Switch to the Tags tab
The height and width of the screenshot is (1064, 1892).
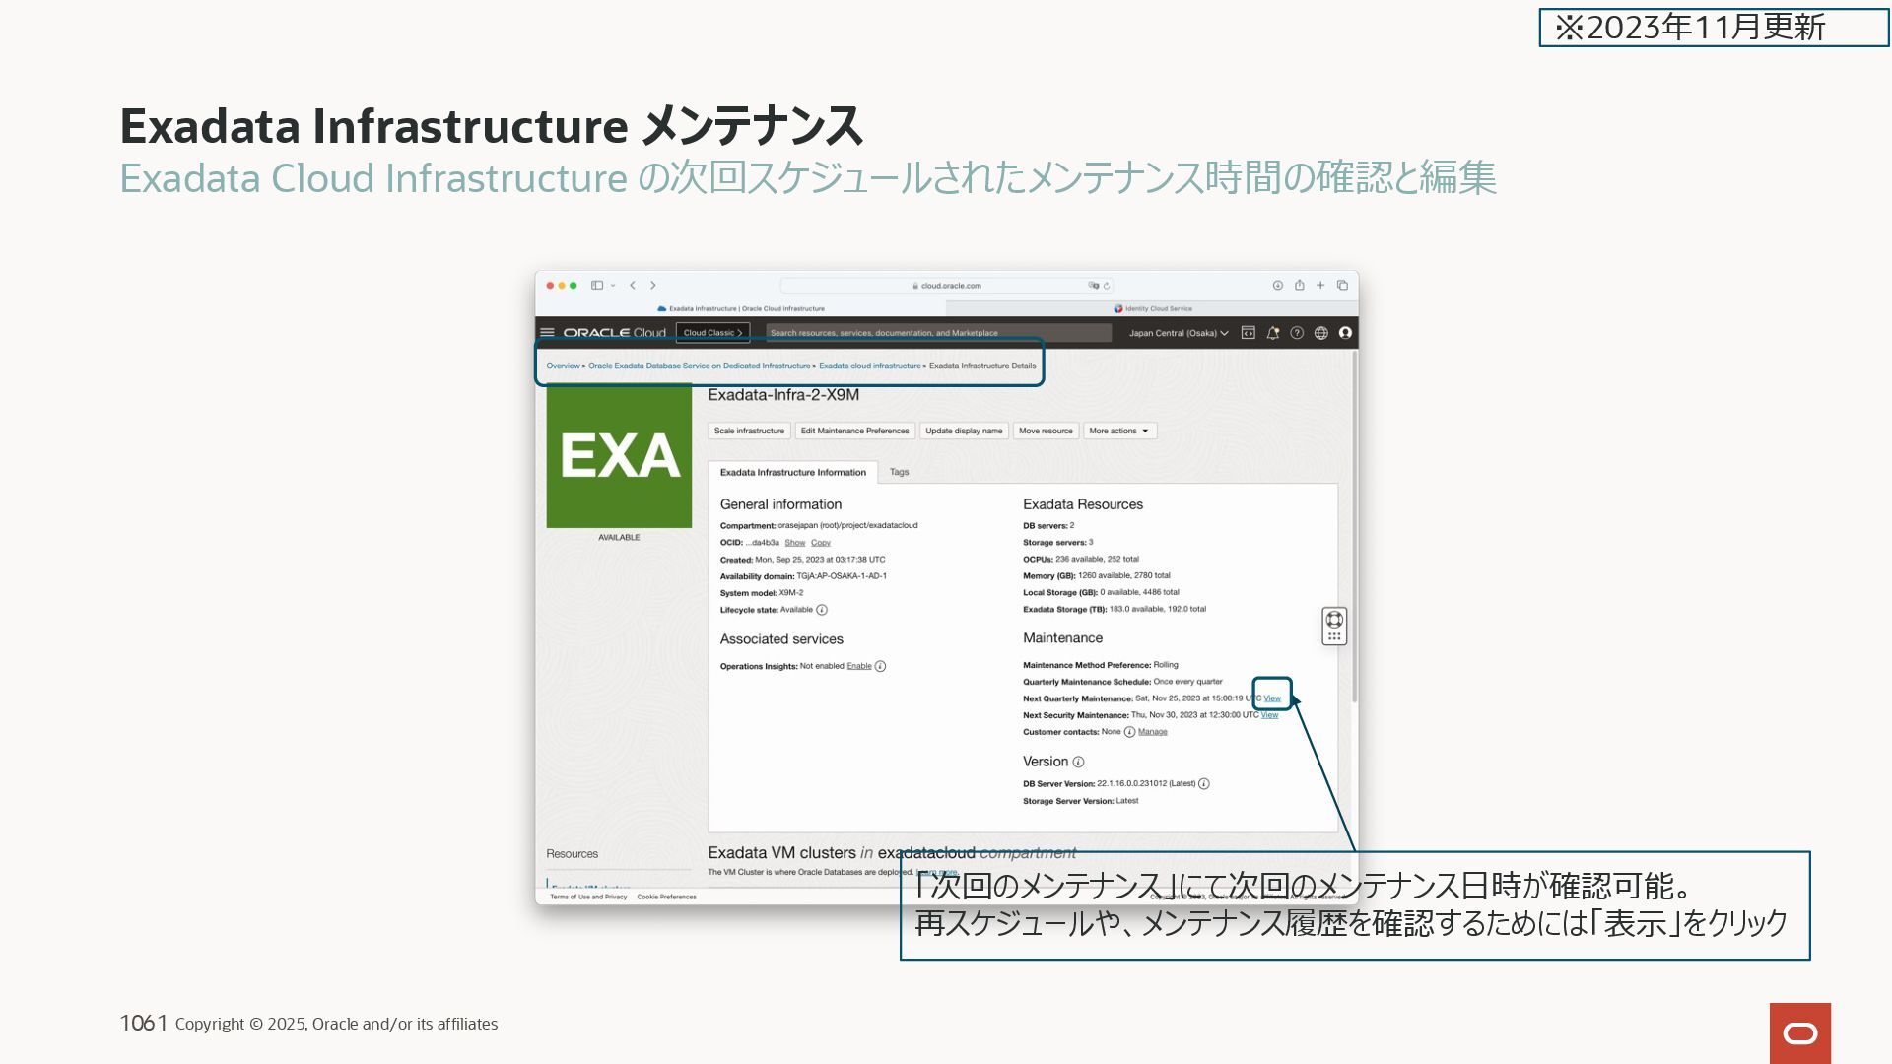(899, 472)
